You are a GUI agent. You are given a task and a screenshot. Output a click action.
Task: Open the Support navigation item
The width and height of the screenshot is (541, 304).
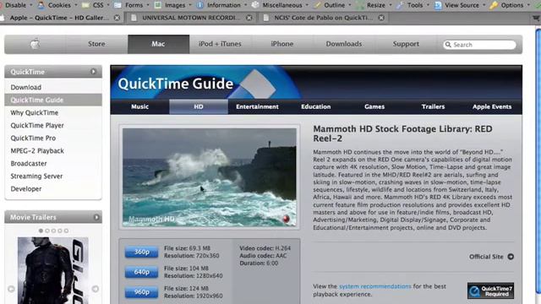click(x=406, y=44)
